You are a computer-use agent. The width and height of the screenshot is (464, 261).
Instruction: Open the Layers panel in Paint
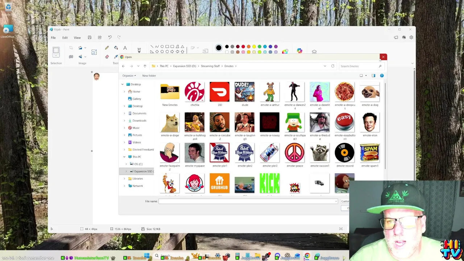(314, 51)
